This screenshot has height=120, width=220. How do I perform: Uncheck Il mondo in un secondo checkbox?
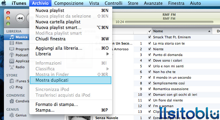(x=150, y=78)
